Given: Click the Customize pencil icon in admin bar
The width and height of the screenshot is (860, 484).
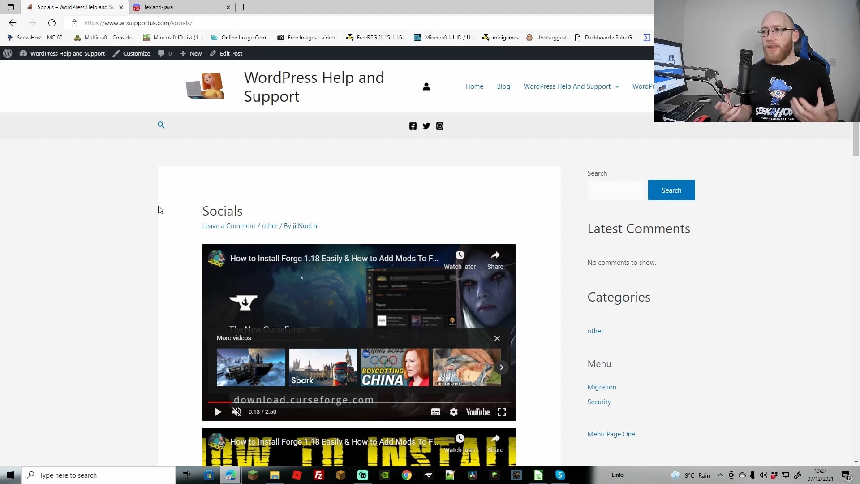Looking at the screenshot, I should pos(116,53).
